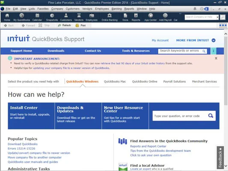Open the Snapshots icon
The height and width of the screenshot is (171, 228).
[x=52, y=17]
